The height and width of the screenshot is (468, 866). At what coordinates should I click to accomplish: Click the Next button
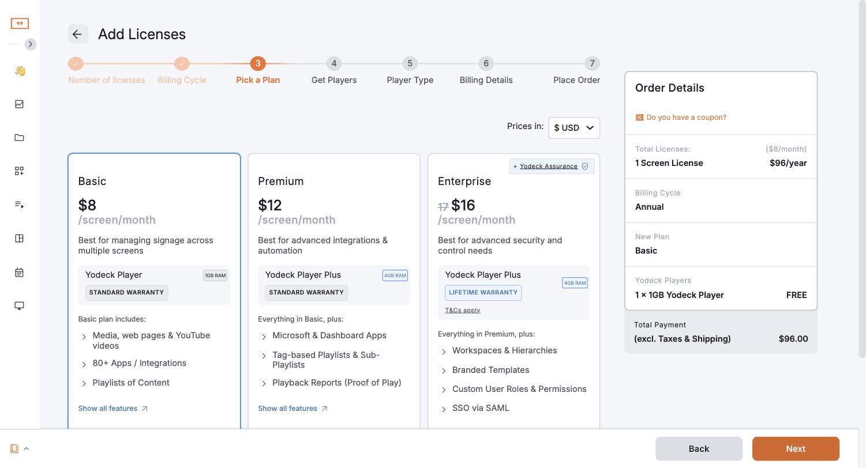pos(796,449)
